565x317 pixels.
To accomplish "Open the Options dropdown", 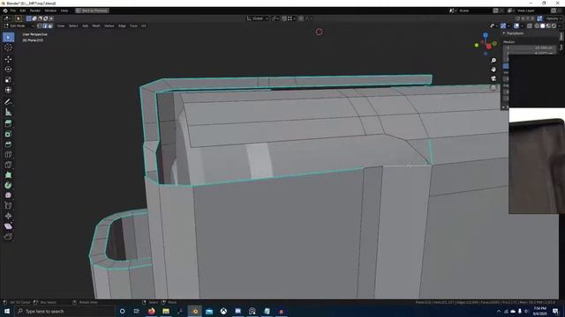I will (x=554, y=18).
